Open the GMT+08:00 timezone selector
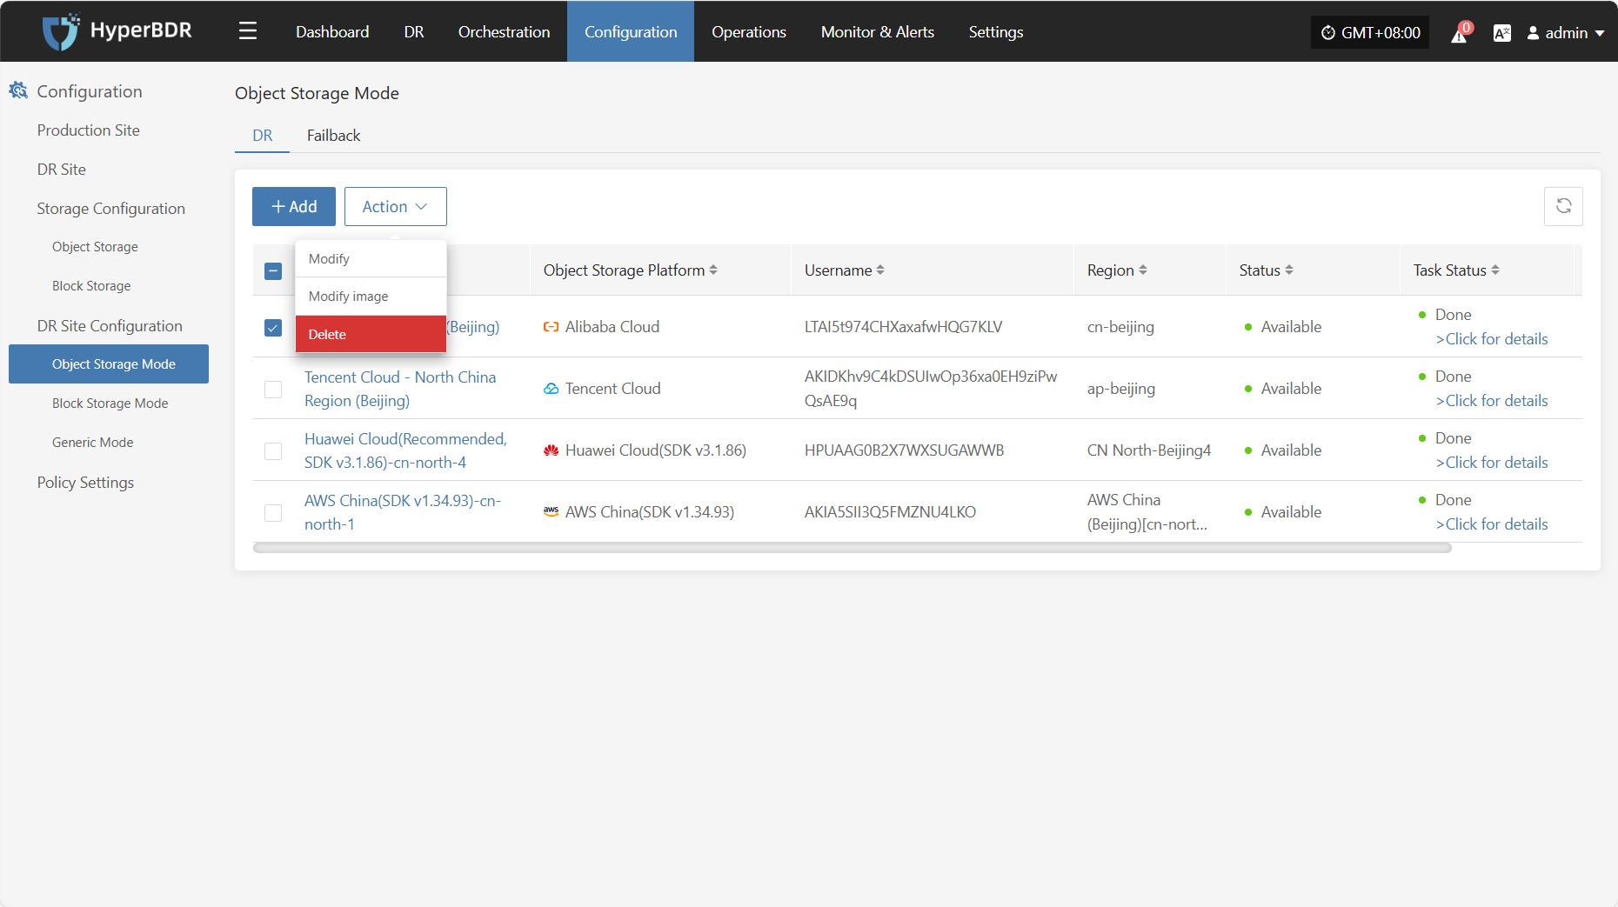The width and height of the screenshot is (1618, 907). tap(1370, 33)
